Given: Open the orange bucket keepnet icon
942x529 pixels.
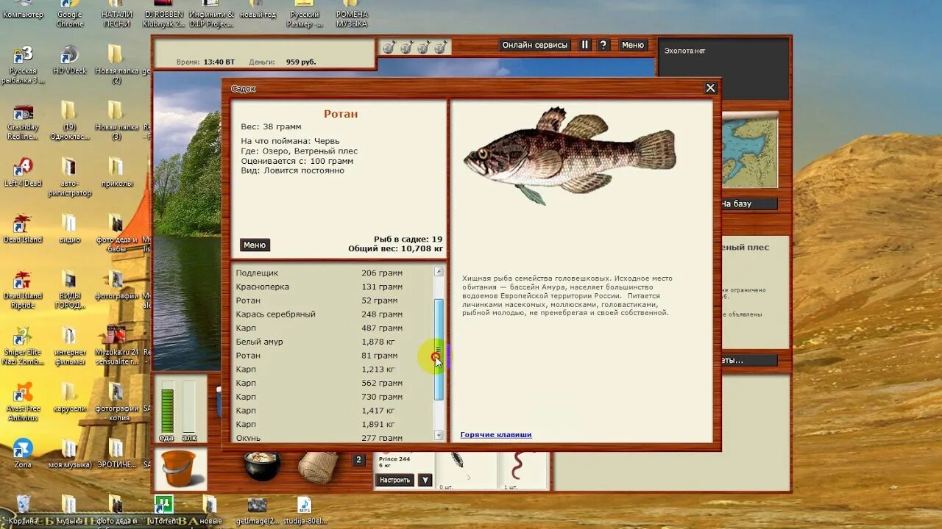Looking at the screenshot, I should [180, 469].
